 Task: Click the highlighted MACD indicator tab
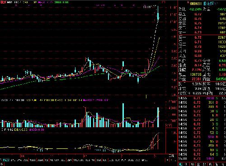click(6, 160)
